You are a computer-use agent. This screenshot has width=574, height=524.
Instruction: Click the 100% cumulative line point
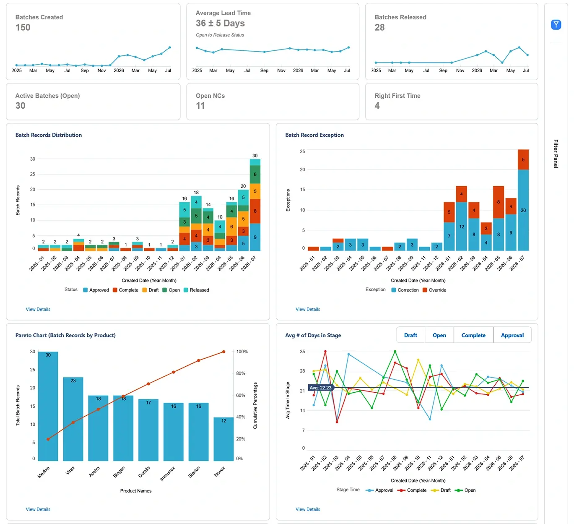point(223,352)
